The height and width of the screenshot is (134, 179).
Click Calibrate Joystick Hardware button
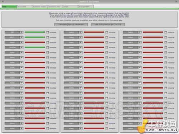point(71,24)
